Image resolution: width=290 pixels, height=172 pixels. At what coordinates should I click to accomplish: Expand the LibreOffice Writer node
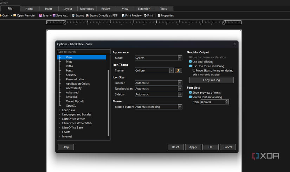[x=59, y=119]
